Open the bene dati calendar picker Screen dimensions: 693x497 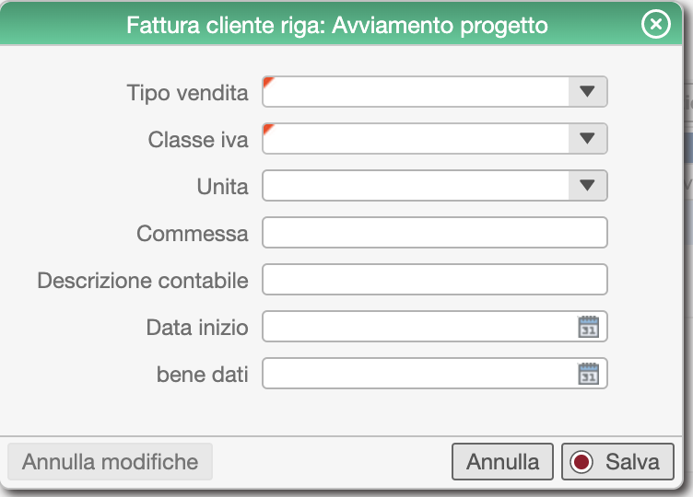[x=588, y=374]
